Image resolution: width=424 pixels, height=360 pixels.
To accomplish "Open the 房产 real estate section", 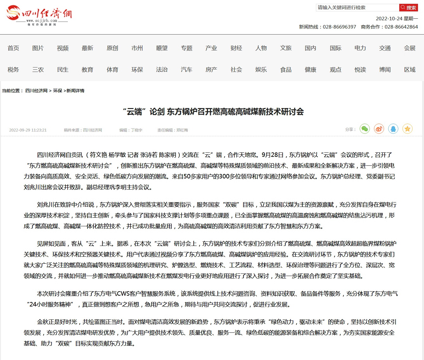I will [211, 70].
